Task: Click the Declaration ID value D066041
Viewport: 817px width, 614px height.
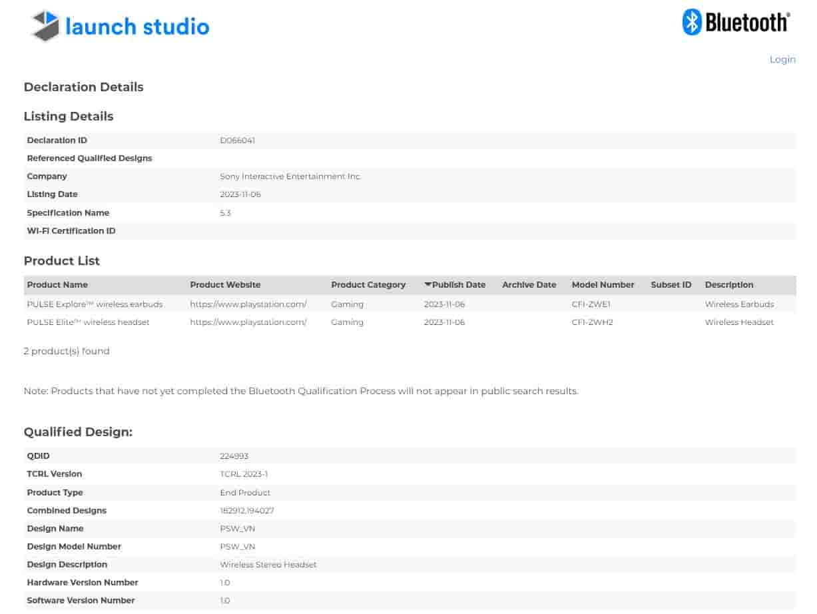Action: [237, 141]
